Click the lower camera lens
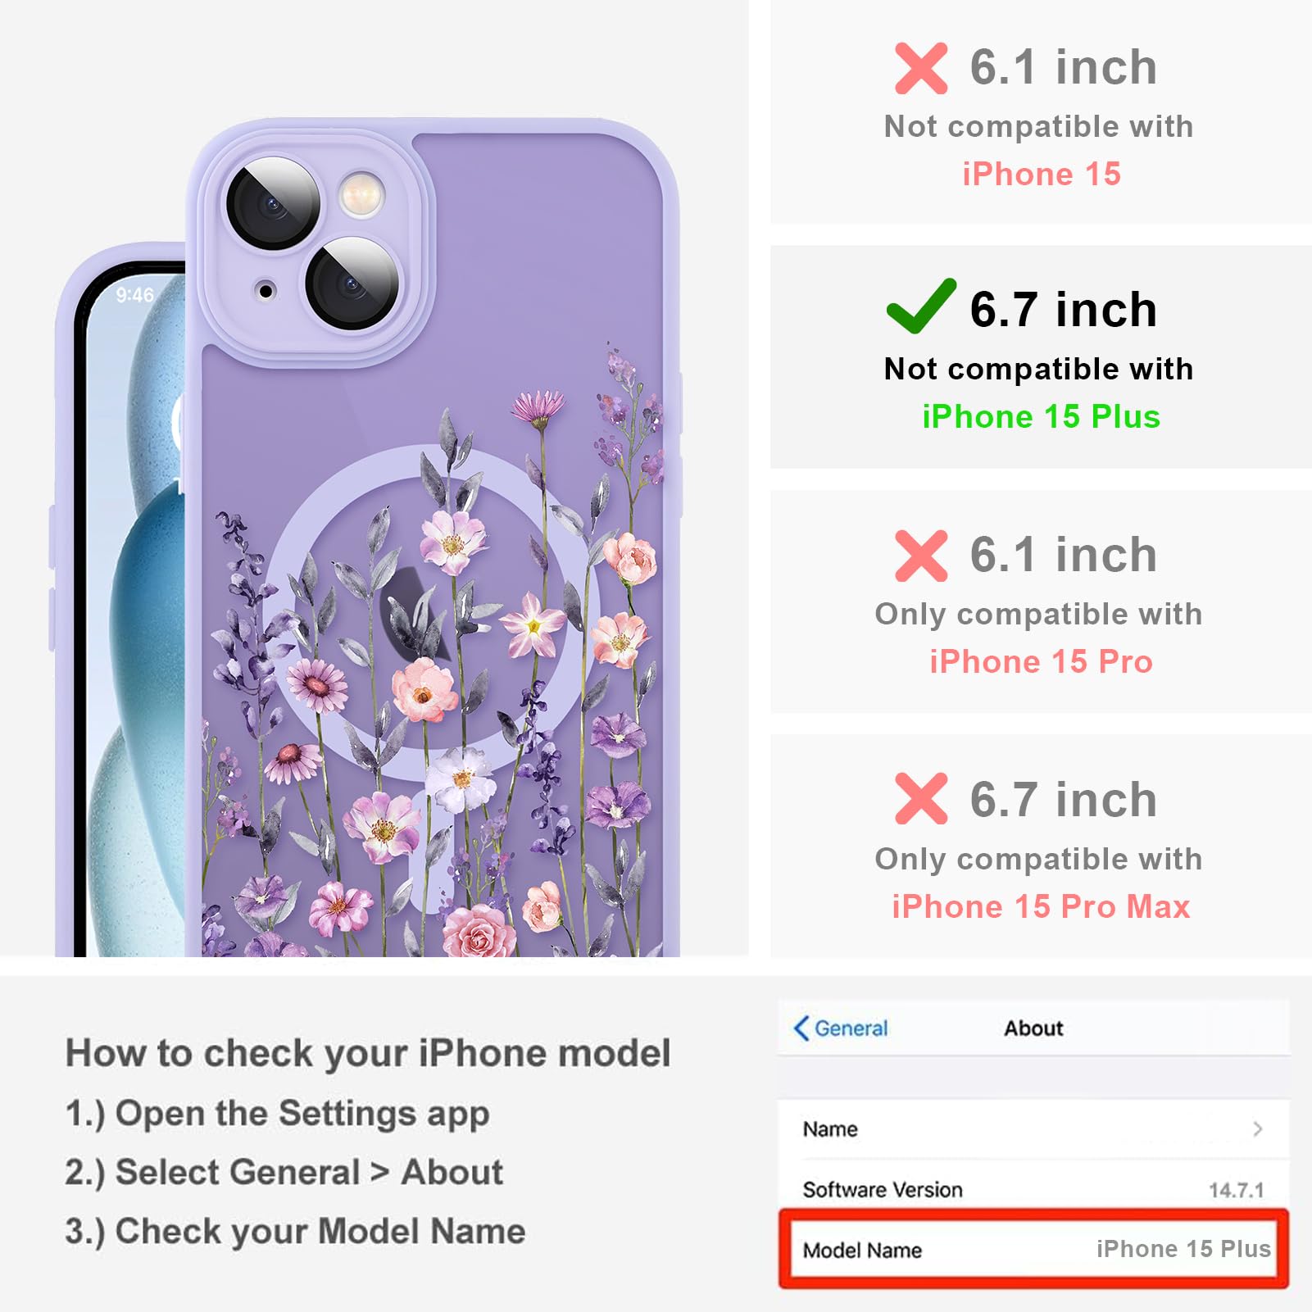 [x=352, y=283]
